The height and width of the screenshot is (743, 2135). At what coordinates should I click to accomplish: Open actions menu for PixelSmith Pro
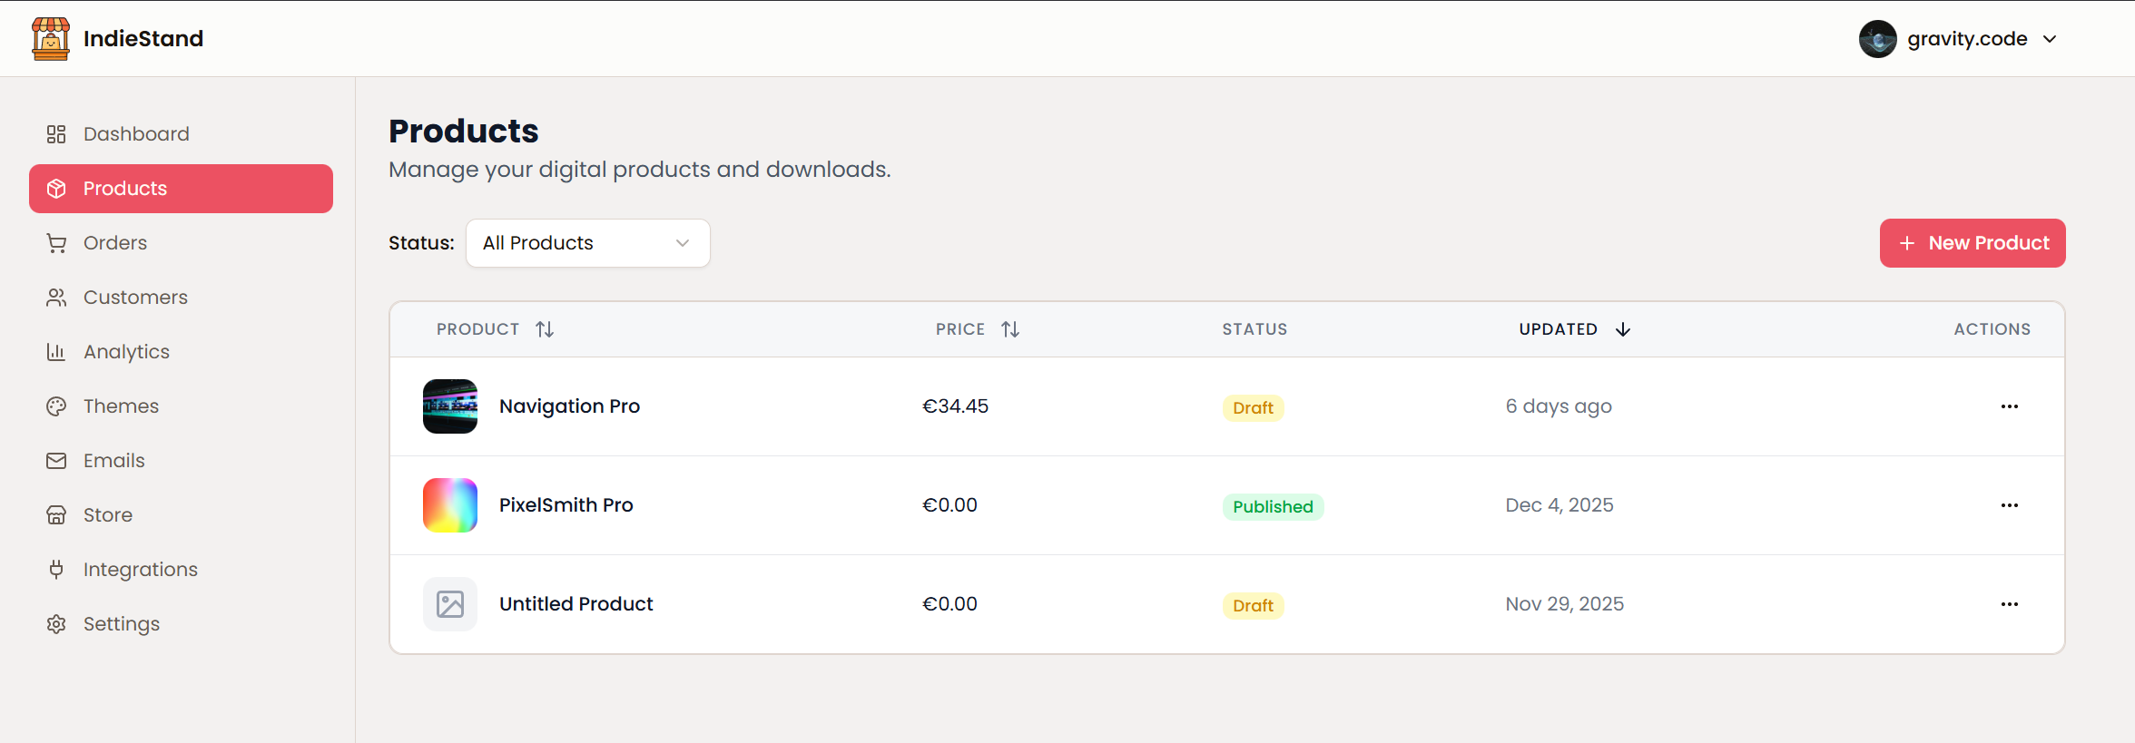tap(2009, 505)
